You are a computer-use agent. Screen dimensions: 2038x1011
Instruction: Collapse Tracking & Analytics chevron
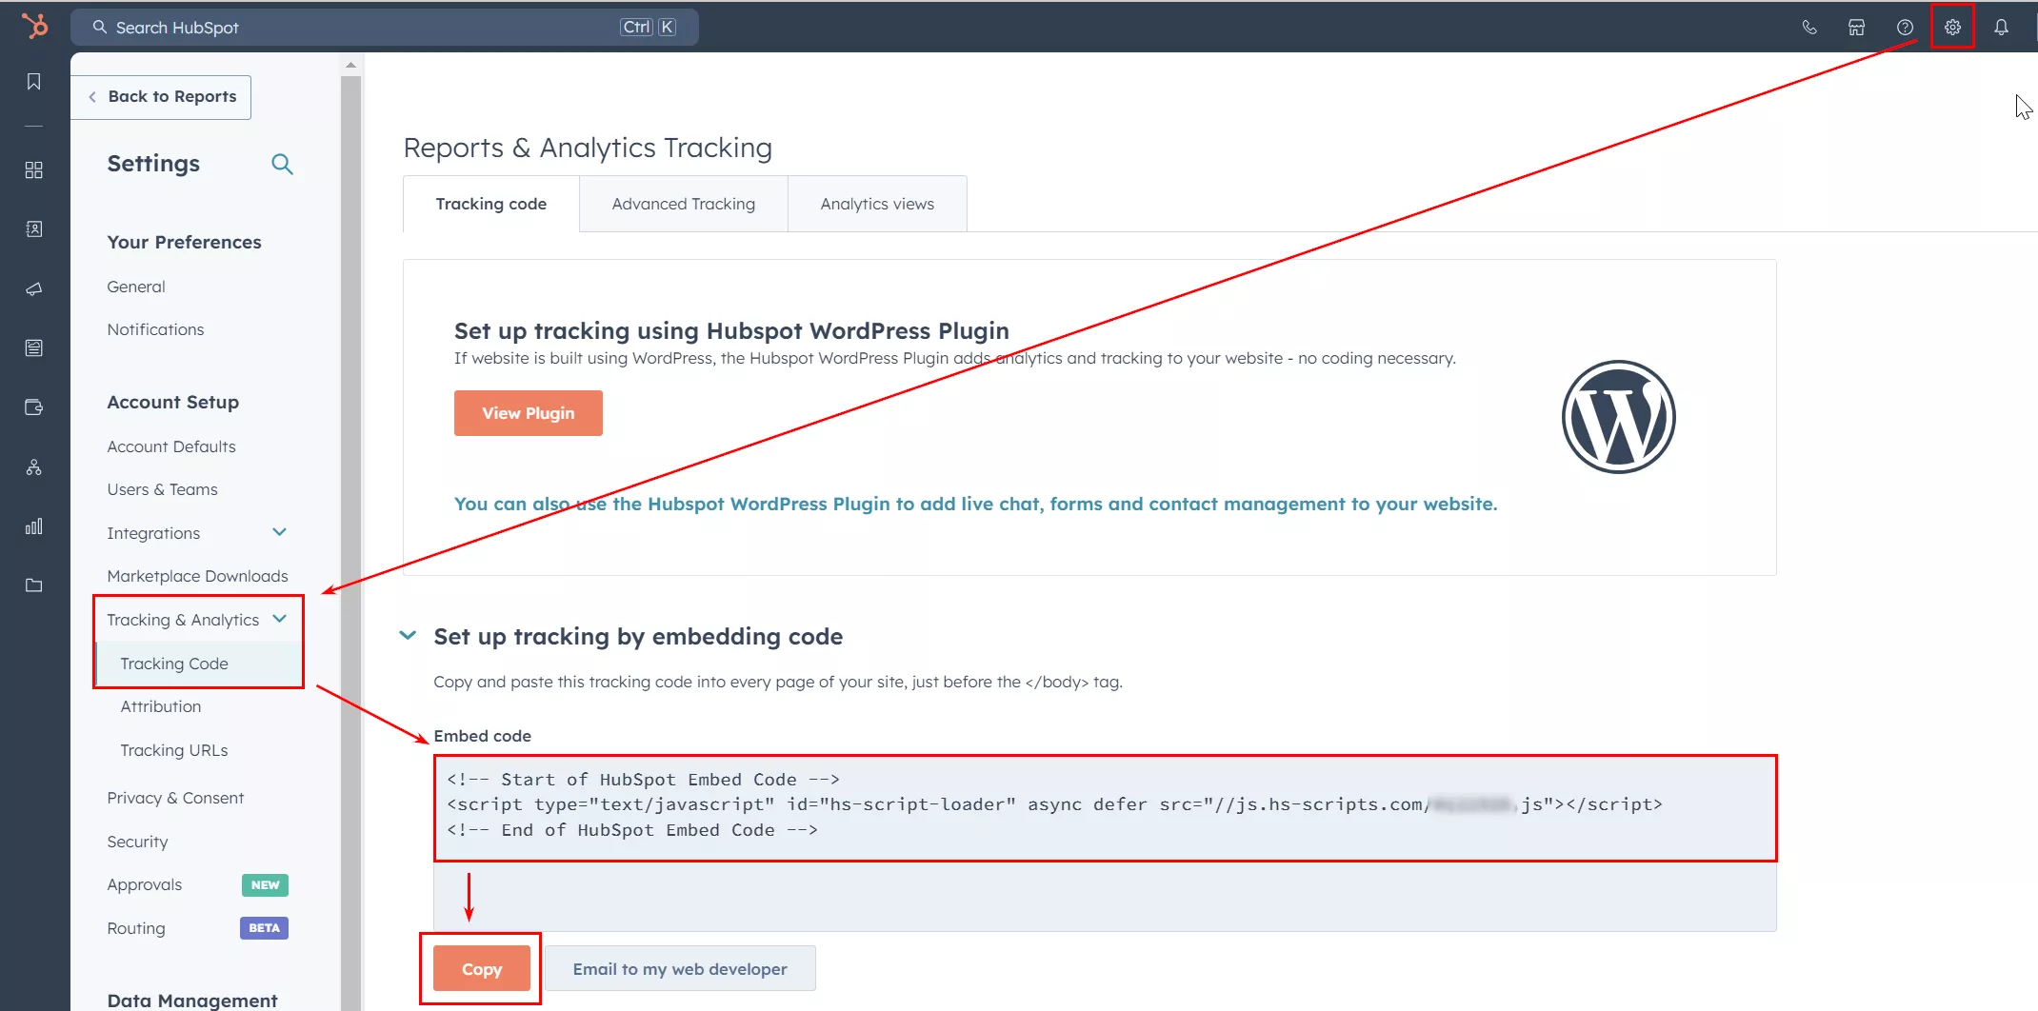[280, 619]
